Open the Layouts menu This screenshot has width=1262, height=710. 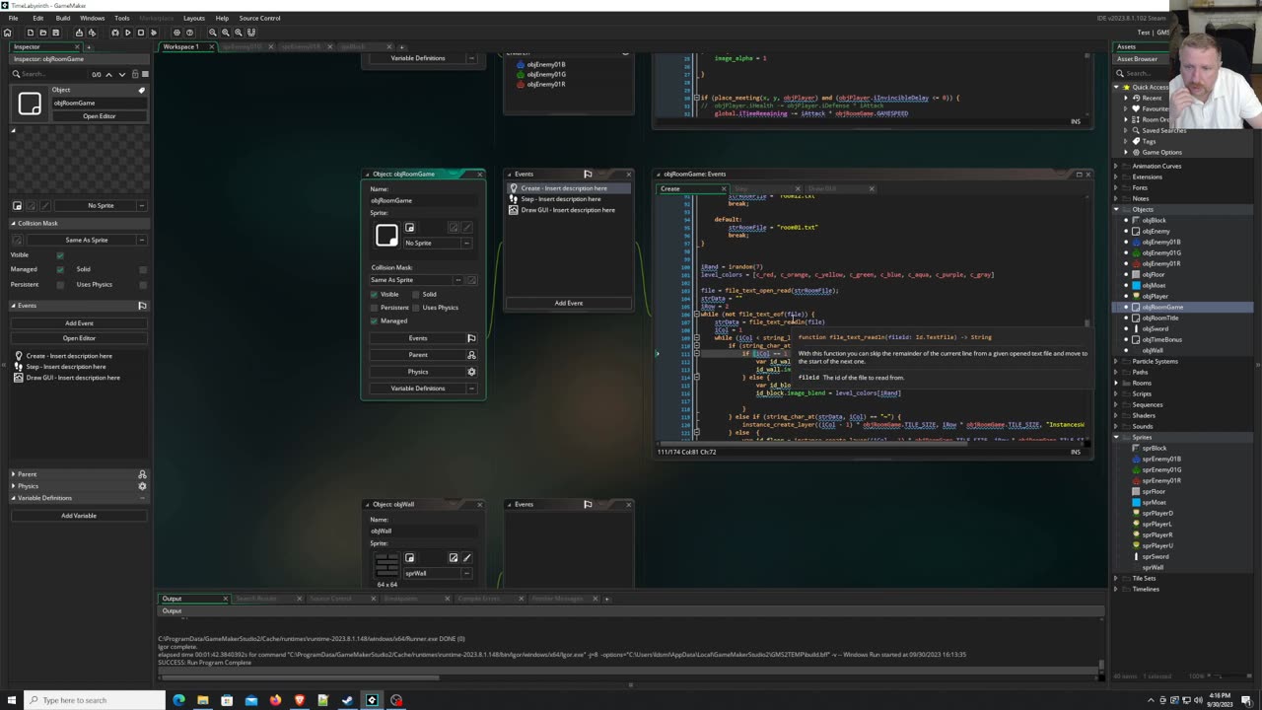coord(194,18)
